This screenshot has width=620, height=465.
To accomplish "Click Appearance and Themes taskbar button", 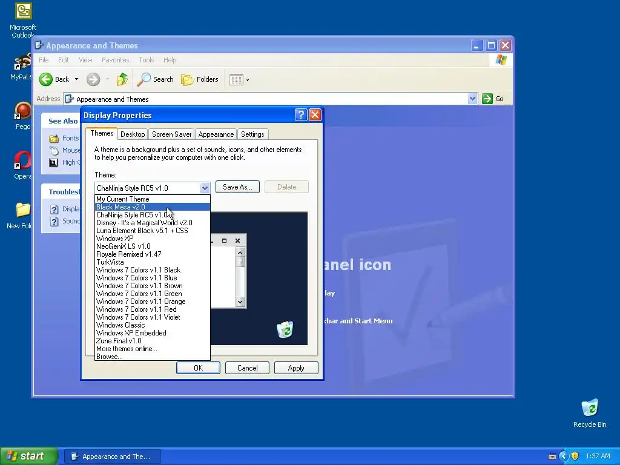I will [113, 457].
